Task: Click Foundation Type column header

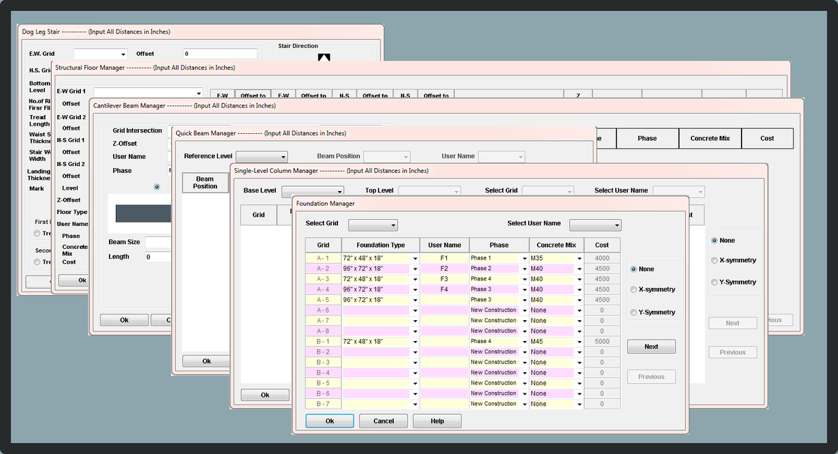Action: point(381,245)
